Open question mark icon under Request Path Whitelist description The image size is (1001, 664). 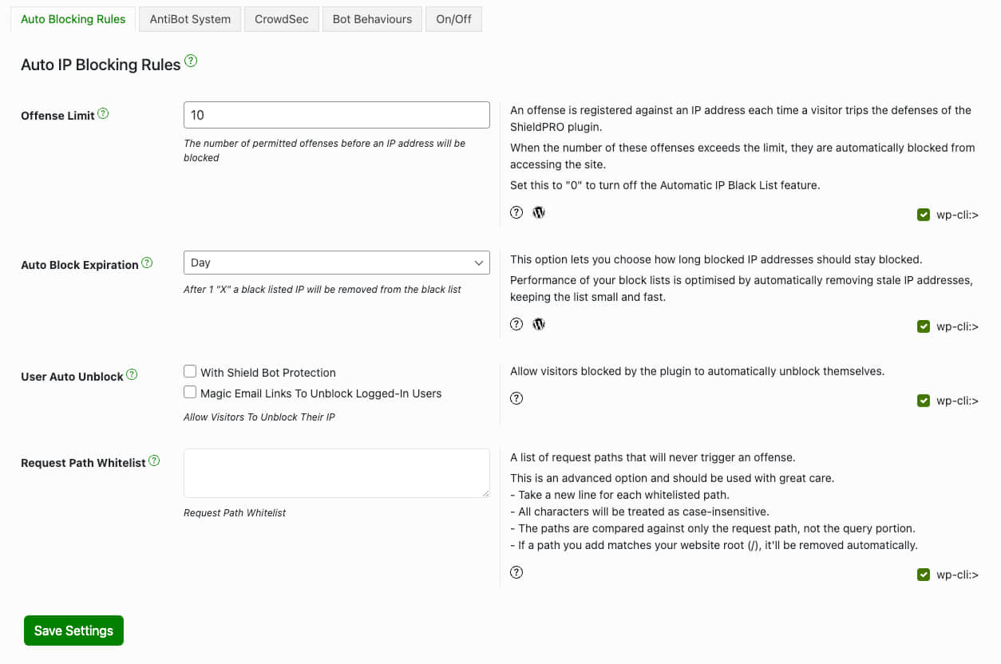(516, 571)
